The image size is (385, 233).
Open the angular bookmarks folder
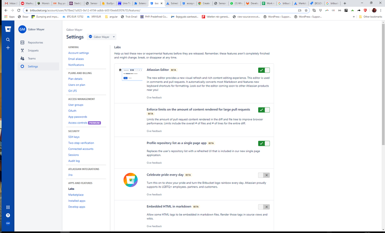tap(111, 17)
